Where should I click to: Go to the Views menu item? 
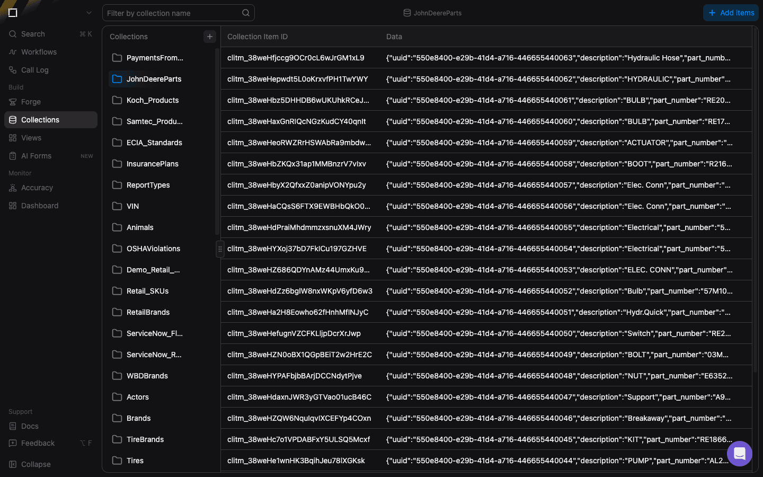(31, 138)
